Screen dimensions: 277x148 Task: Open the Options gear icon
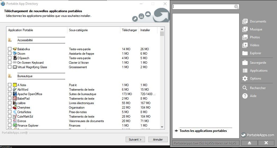245,78
